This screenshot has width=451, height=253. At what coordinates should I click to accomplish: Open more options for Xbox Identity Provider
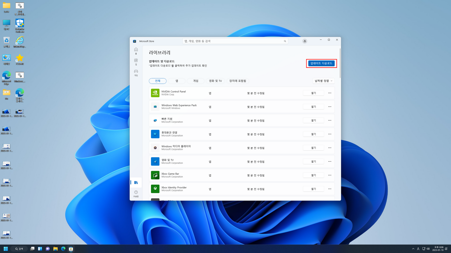click(x=330, y=189)
